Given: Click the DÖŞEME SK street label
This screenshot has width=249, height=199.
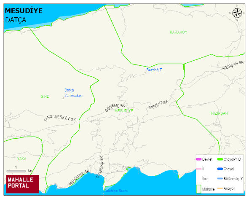Looking at the screenshot, I should (x=115, y=108).
